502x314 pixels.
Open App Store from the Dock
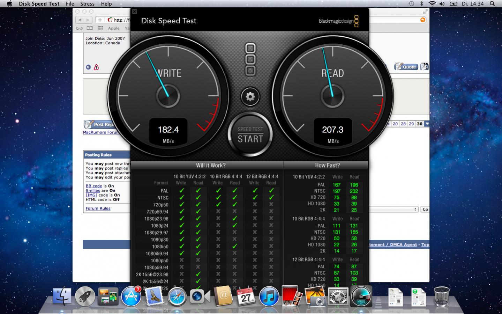click(x=131, y=297)
